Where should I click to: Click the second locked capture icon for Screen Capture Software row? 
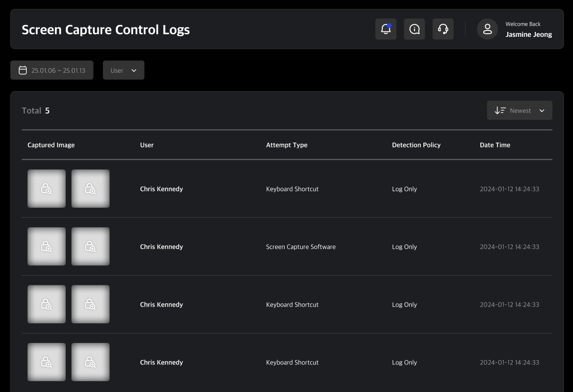[x=90, y=246]
